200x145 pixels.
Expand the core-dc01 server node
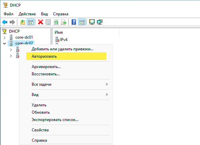(4, 37)
